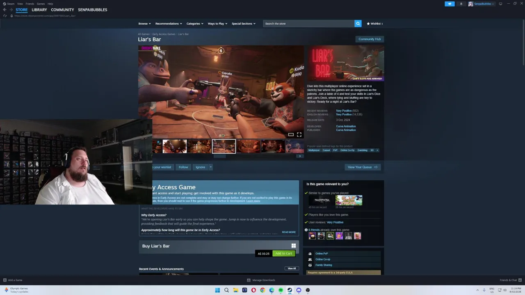The width and height of the screenshot is (525, 295).
Task: Toggle fullscreen on the game trailer
Action: point(299,134)
